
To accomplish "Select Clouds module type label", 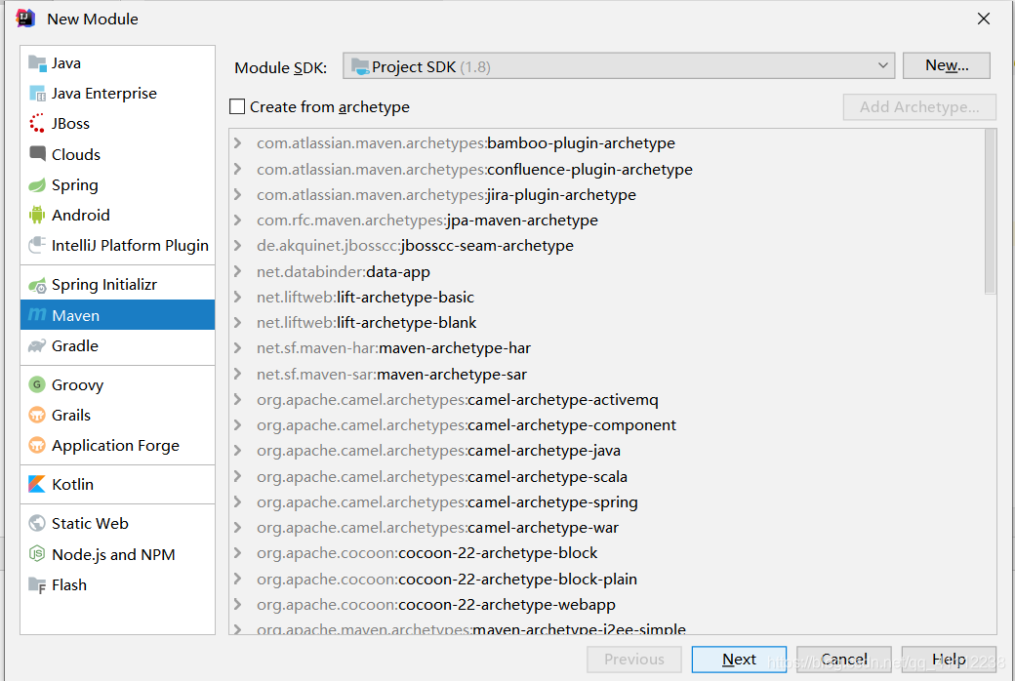I will [x=76, y=155].
